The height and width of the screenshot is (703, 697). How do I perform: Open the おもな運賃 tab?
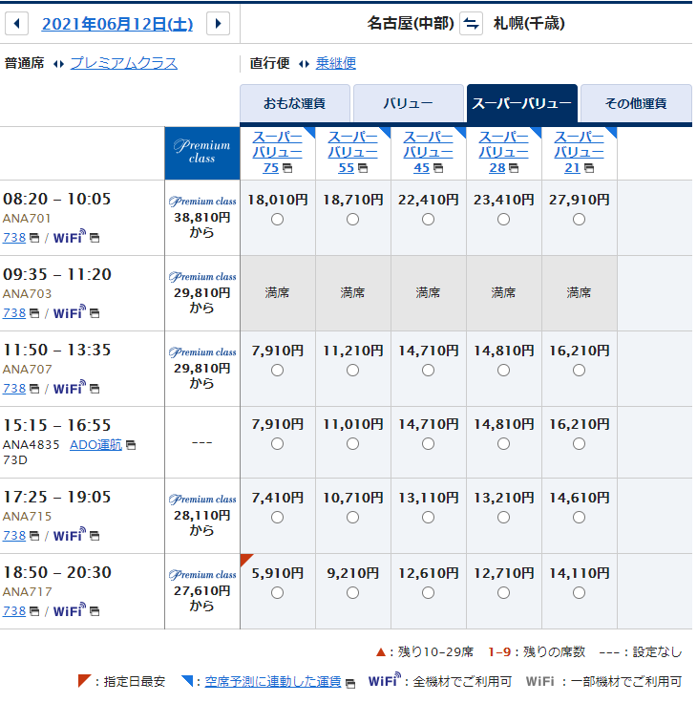click(295, 103)
